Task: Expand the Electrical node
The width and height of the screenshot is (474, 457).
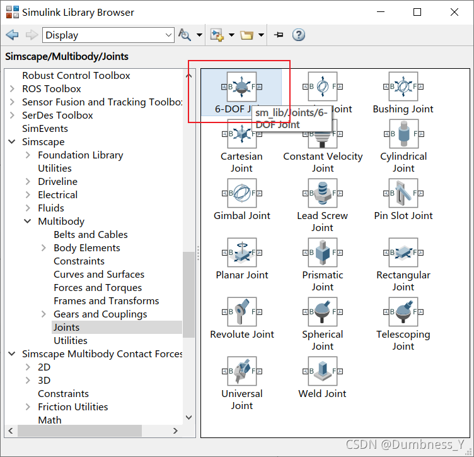Action: (28, 194)
